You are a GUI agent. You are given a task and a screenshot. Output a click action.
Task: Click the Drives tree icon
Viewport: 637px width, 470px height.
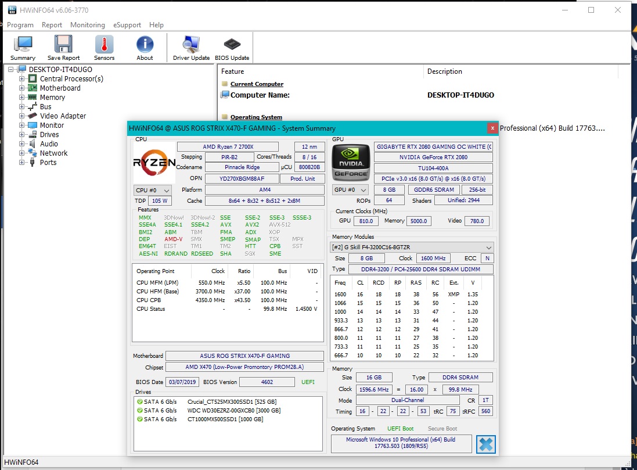33,135
